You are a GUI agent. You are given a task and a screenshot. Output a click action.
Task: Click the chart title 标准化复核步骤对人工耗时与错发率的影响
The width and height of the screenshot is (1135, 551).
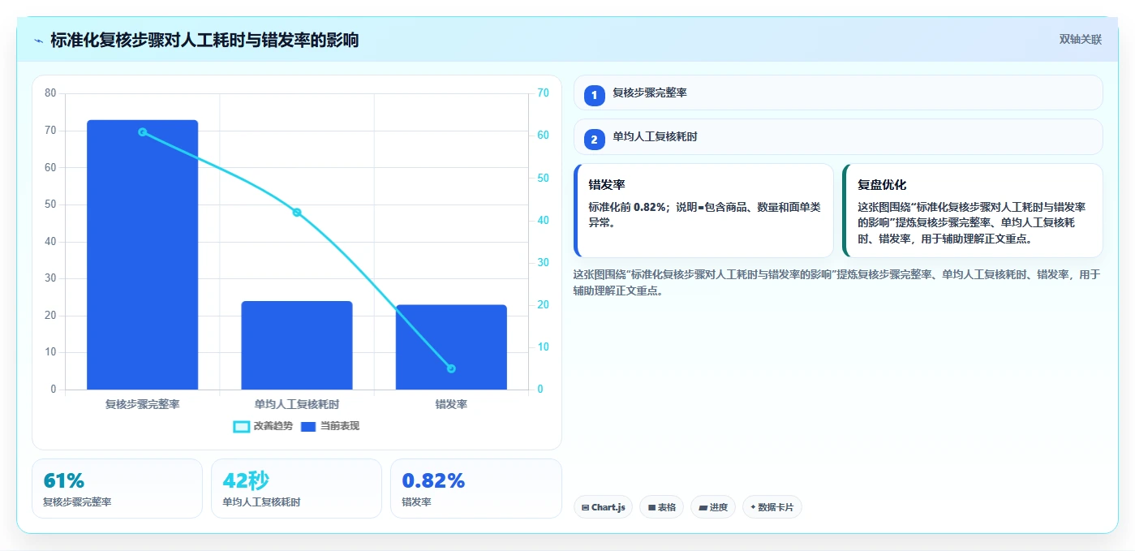coord(204,40)
